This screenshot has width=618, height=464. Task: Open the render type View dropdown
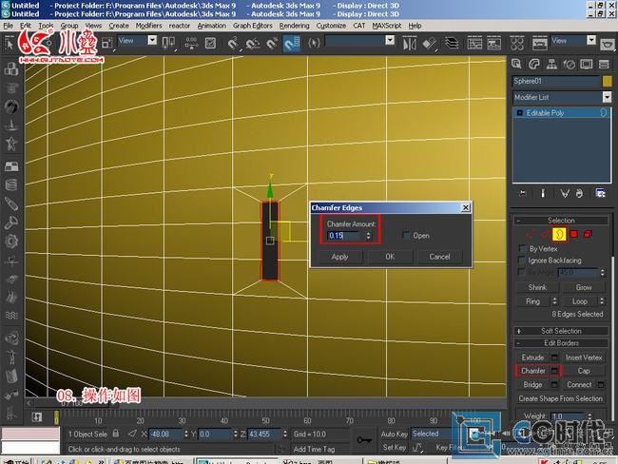pyautogui.click(x=591, y=40)
